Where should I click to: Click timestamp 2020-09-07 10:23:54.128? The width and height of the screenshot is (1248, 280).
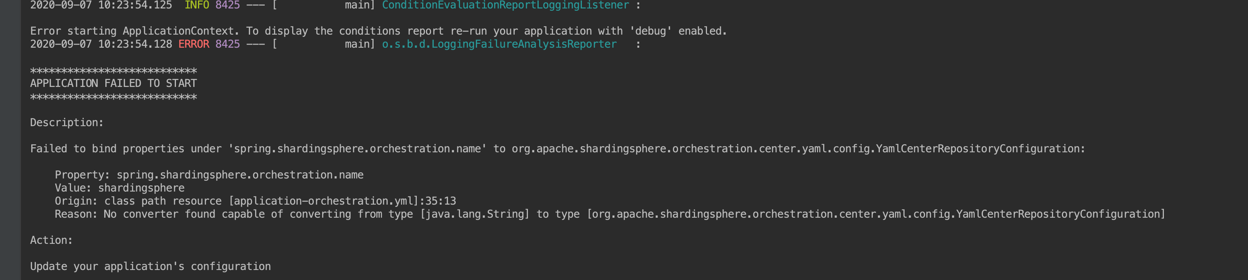click(101, 44)
